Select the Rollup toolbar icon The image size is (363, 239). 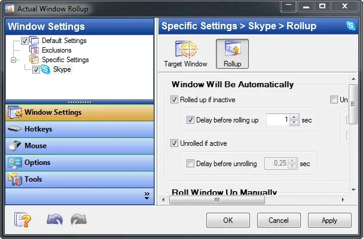tap(232, 53)
